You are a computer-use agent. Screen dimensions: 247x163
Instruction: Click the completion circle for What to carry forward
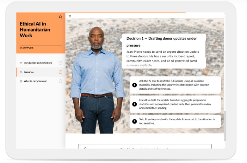[60, 81]
